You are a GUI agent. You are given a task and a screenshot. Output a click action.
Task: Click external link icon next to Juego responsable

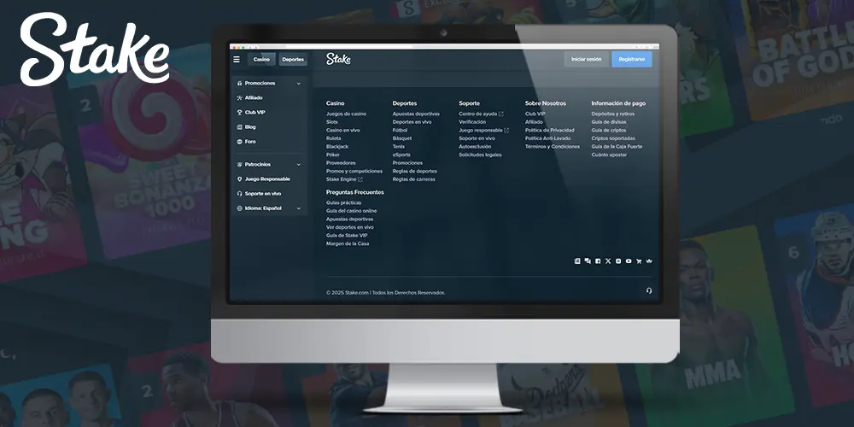(506, 130)
